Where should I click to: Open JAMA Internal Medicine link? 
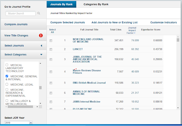pyautogui.click(x=86, y=102)
